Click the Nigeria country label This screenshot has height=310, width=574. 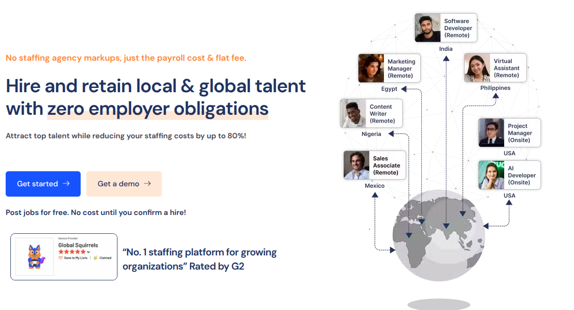pos(371,134)
